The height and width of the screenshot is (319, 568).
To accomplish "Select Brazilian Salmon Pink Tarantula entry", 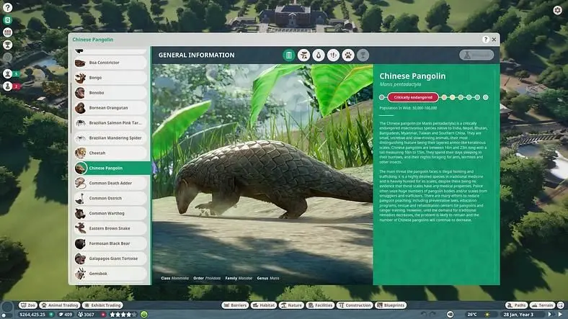I will 110,123.
